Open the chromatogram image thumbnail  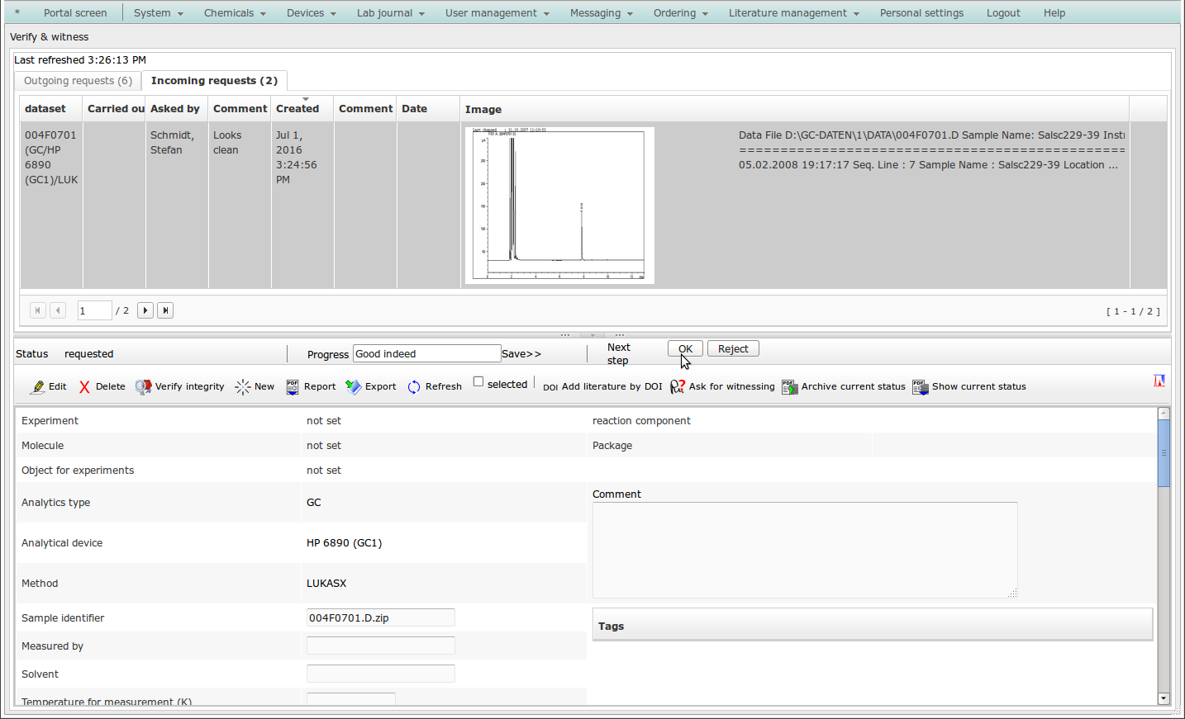(559, 206)
